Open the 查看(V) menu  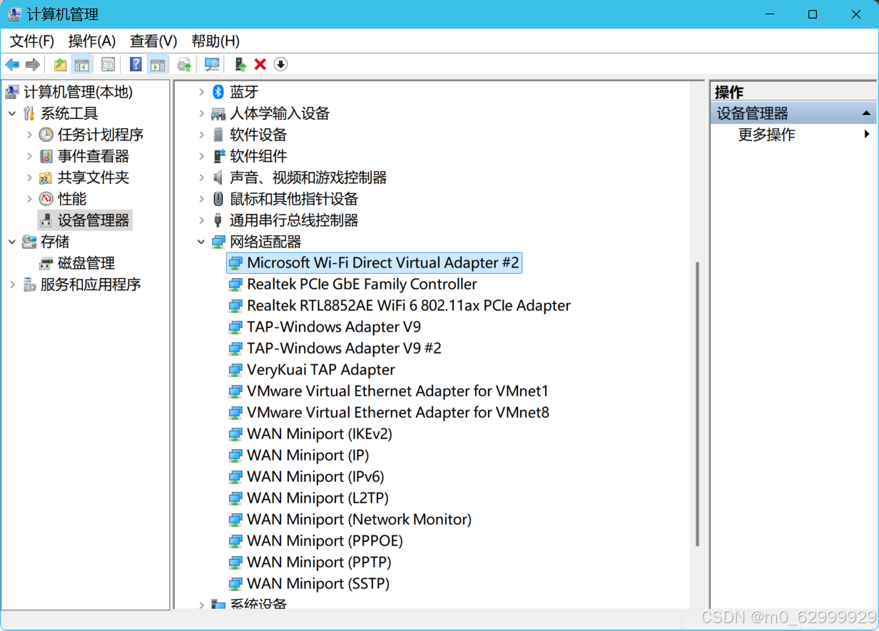153,41
